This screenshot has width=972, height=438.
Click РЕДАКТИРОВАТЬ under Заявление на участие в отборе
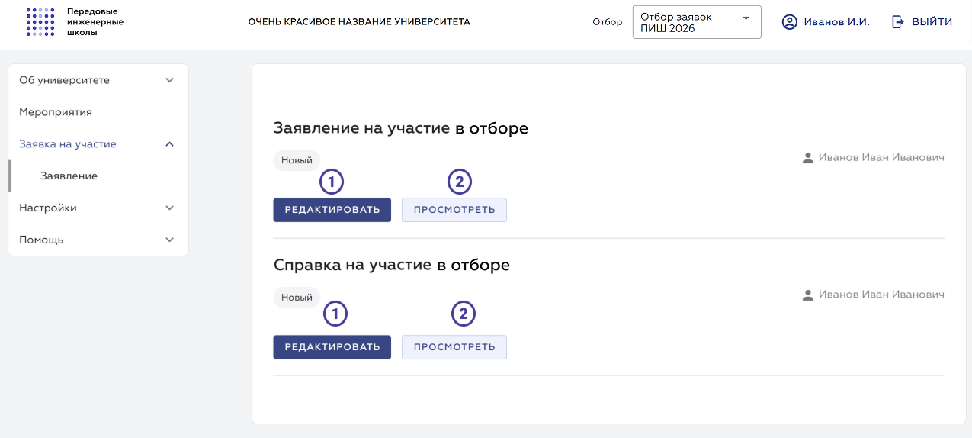coord(332,210)
